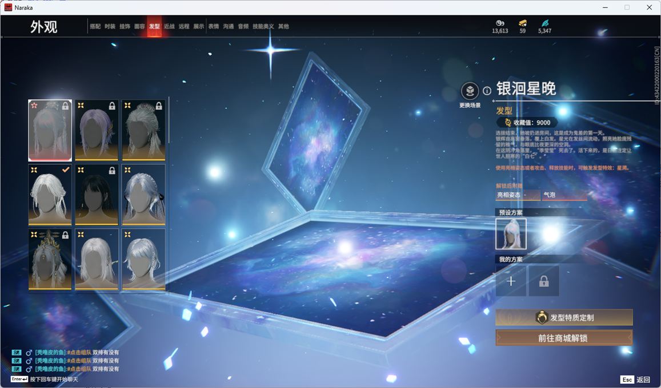Open the 挂饰 tab

(125, 26)
